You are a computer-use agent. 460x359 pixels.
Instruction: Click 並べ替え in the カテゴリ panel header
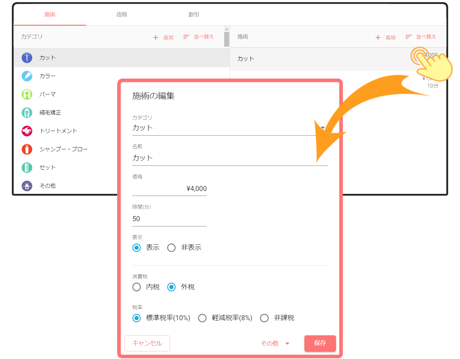[x=199, y=37]
